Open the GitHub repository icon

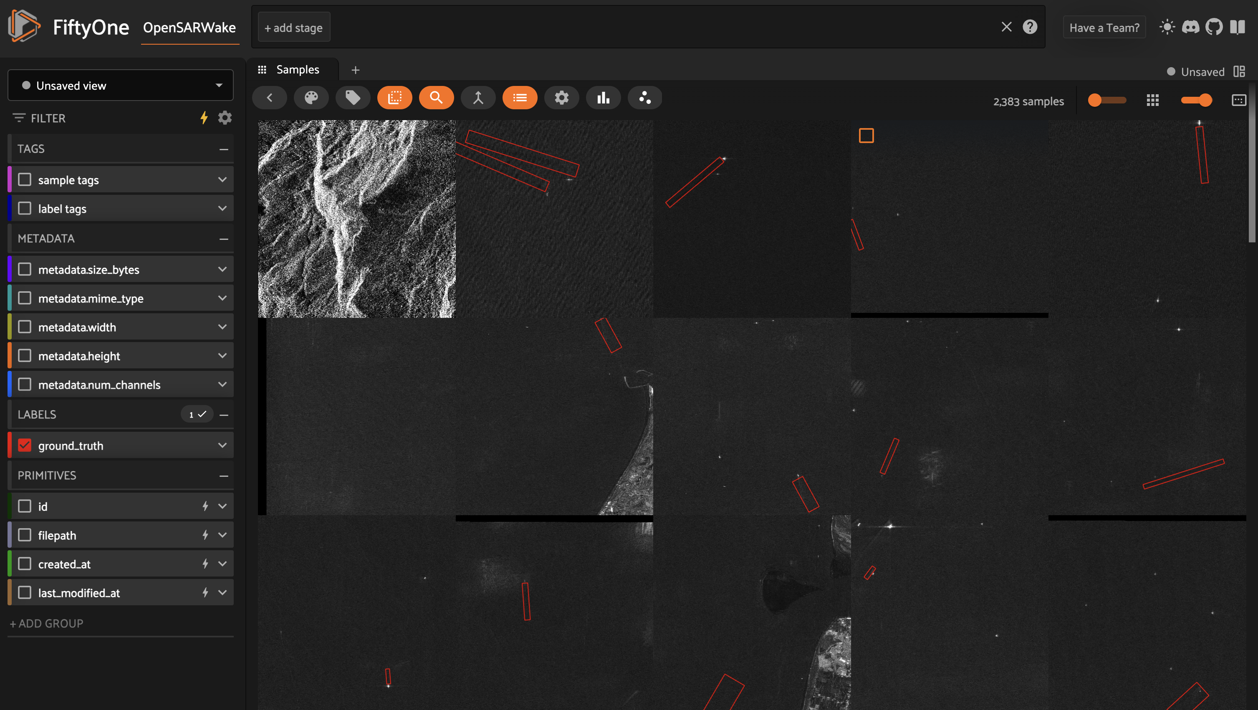coord(1214,28)
